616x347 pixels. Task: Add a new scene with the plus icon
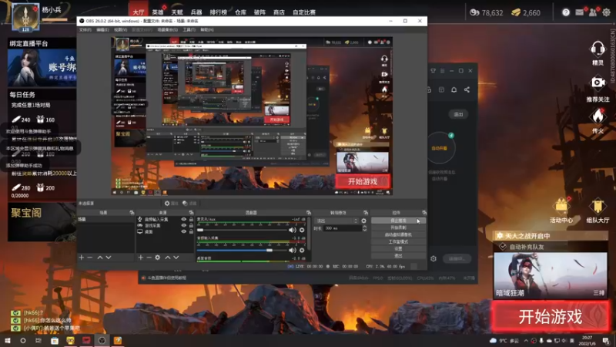click(82, 258)
